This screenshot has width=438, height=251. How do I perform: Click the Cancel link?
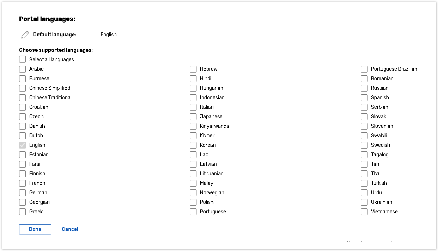point(70,229)
